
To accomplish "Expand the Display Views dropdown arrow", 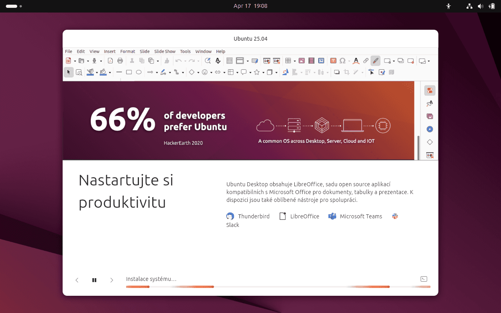I will (x=247, y=61).
